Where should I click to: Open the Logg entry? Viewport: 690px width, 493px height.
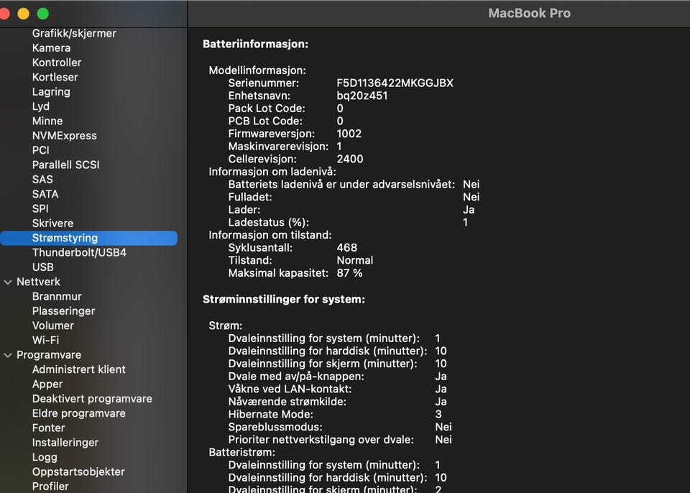pyautogui.click(x=45, y=457)
